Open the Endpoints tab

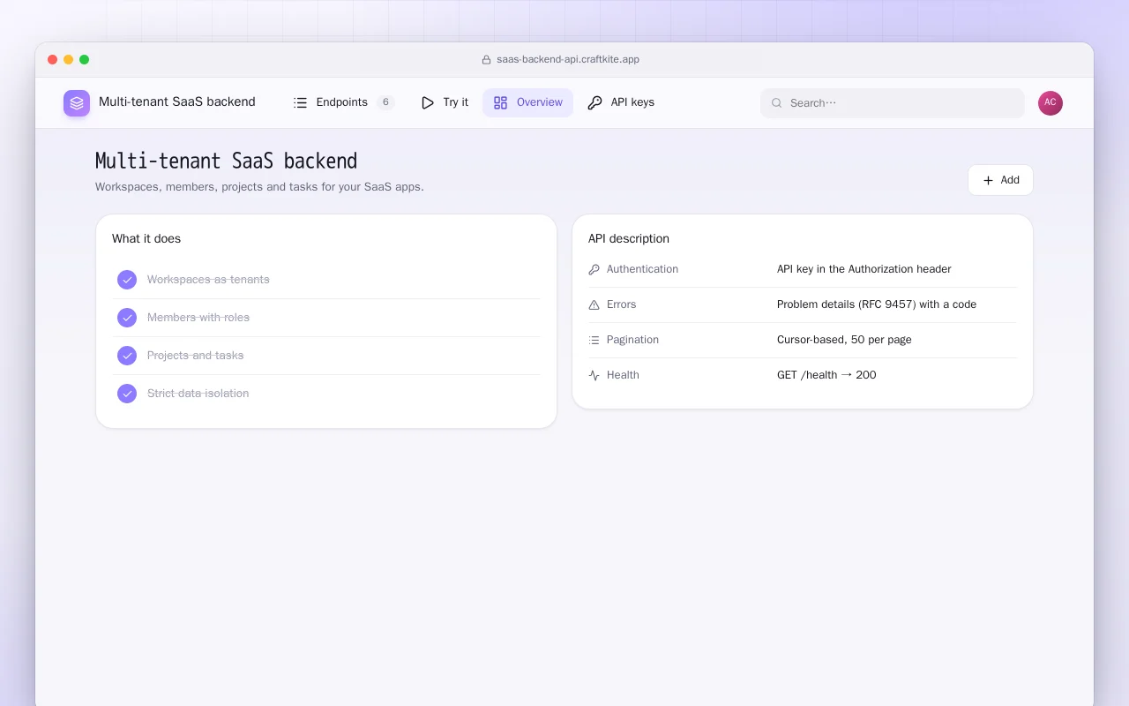tap(343, 102)
